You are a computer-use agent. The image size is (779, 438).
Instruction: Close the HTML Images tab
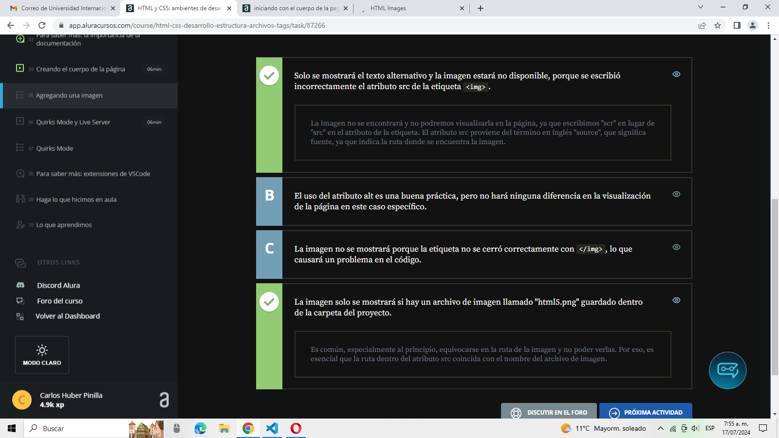tap(462, 8)
